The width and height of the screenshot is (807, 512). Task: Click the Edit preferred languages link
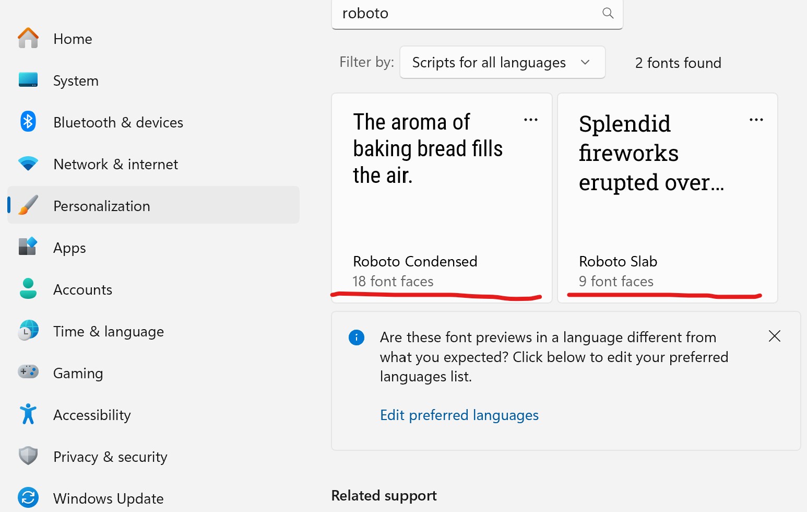(x=459, y=415)
